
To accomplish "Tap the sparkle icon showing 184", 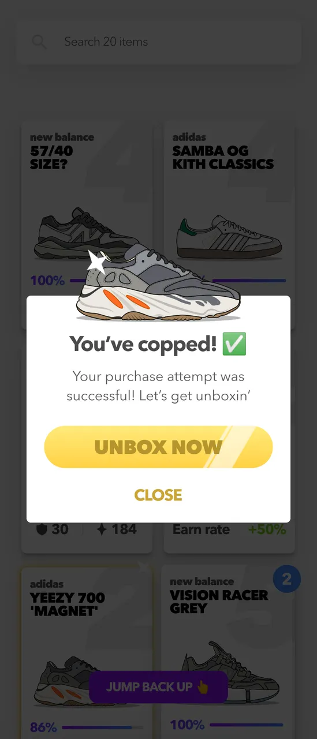I will pos(102,529).
